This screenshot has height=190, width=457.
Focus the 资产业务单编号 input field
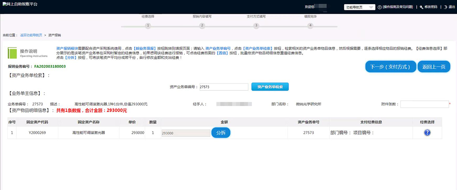tap(224, 87)
